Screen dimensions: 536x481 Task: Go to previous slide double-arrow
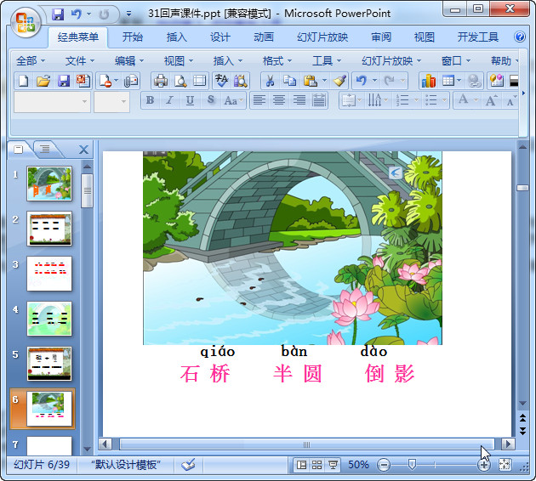click(522, 417)
